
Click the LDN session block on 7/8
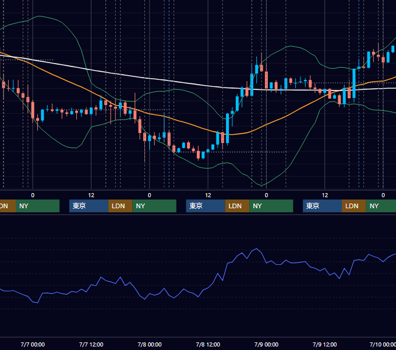coord(237,206)
